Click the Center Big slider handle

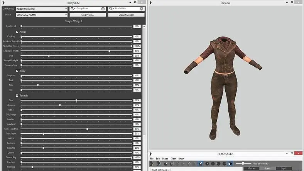(x=131, y=158)
